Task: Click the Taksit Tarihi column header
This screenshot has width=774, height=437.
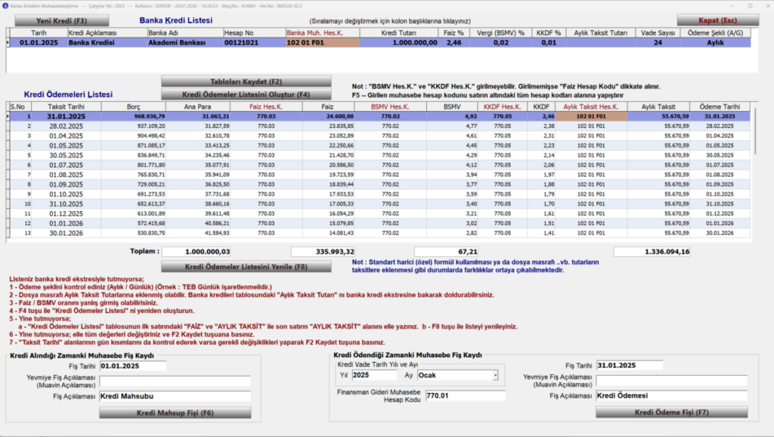Action: click(x=67, y=107)
